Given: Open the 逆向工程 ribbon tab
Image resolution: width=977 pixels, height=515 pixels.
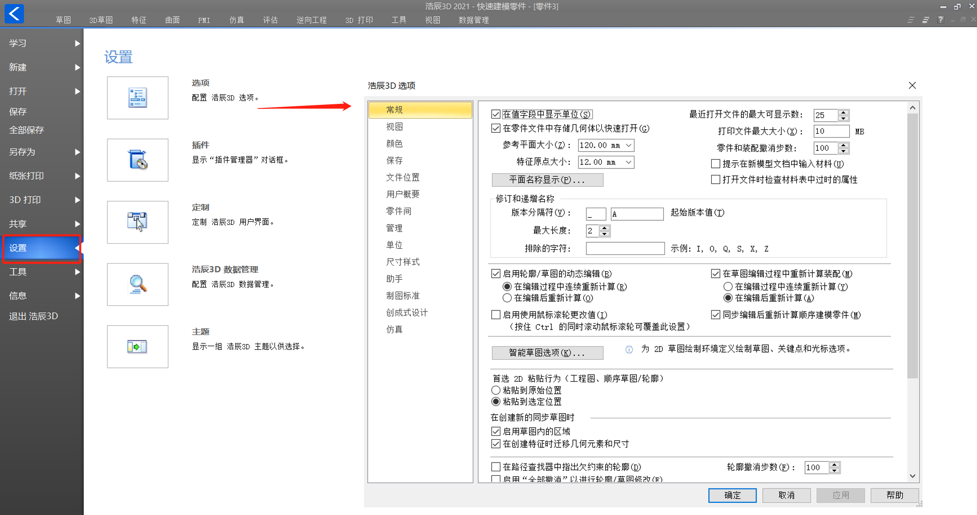Looking at the screenshot, I should tap(312, 20).
